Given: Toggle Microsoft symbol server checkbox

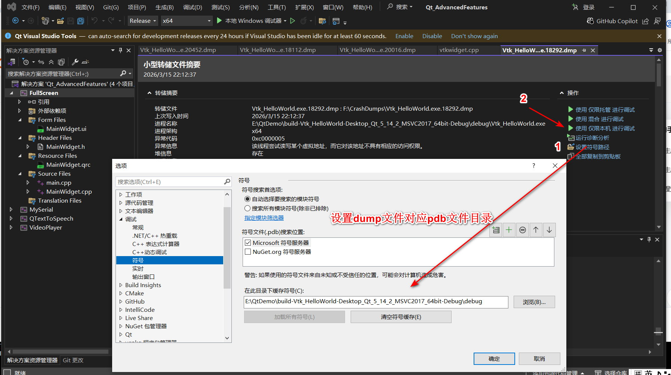Looking at the screenshot, I should click(x=247, y=243).
